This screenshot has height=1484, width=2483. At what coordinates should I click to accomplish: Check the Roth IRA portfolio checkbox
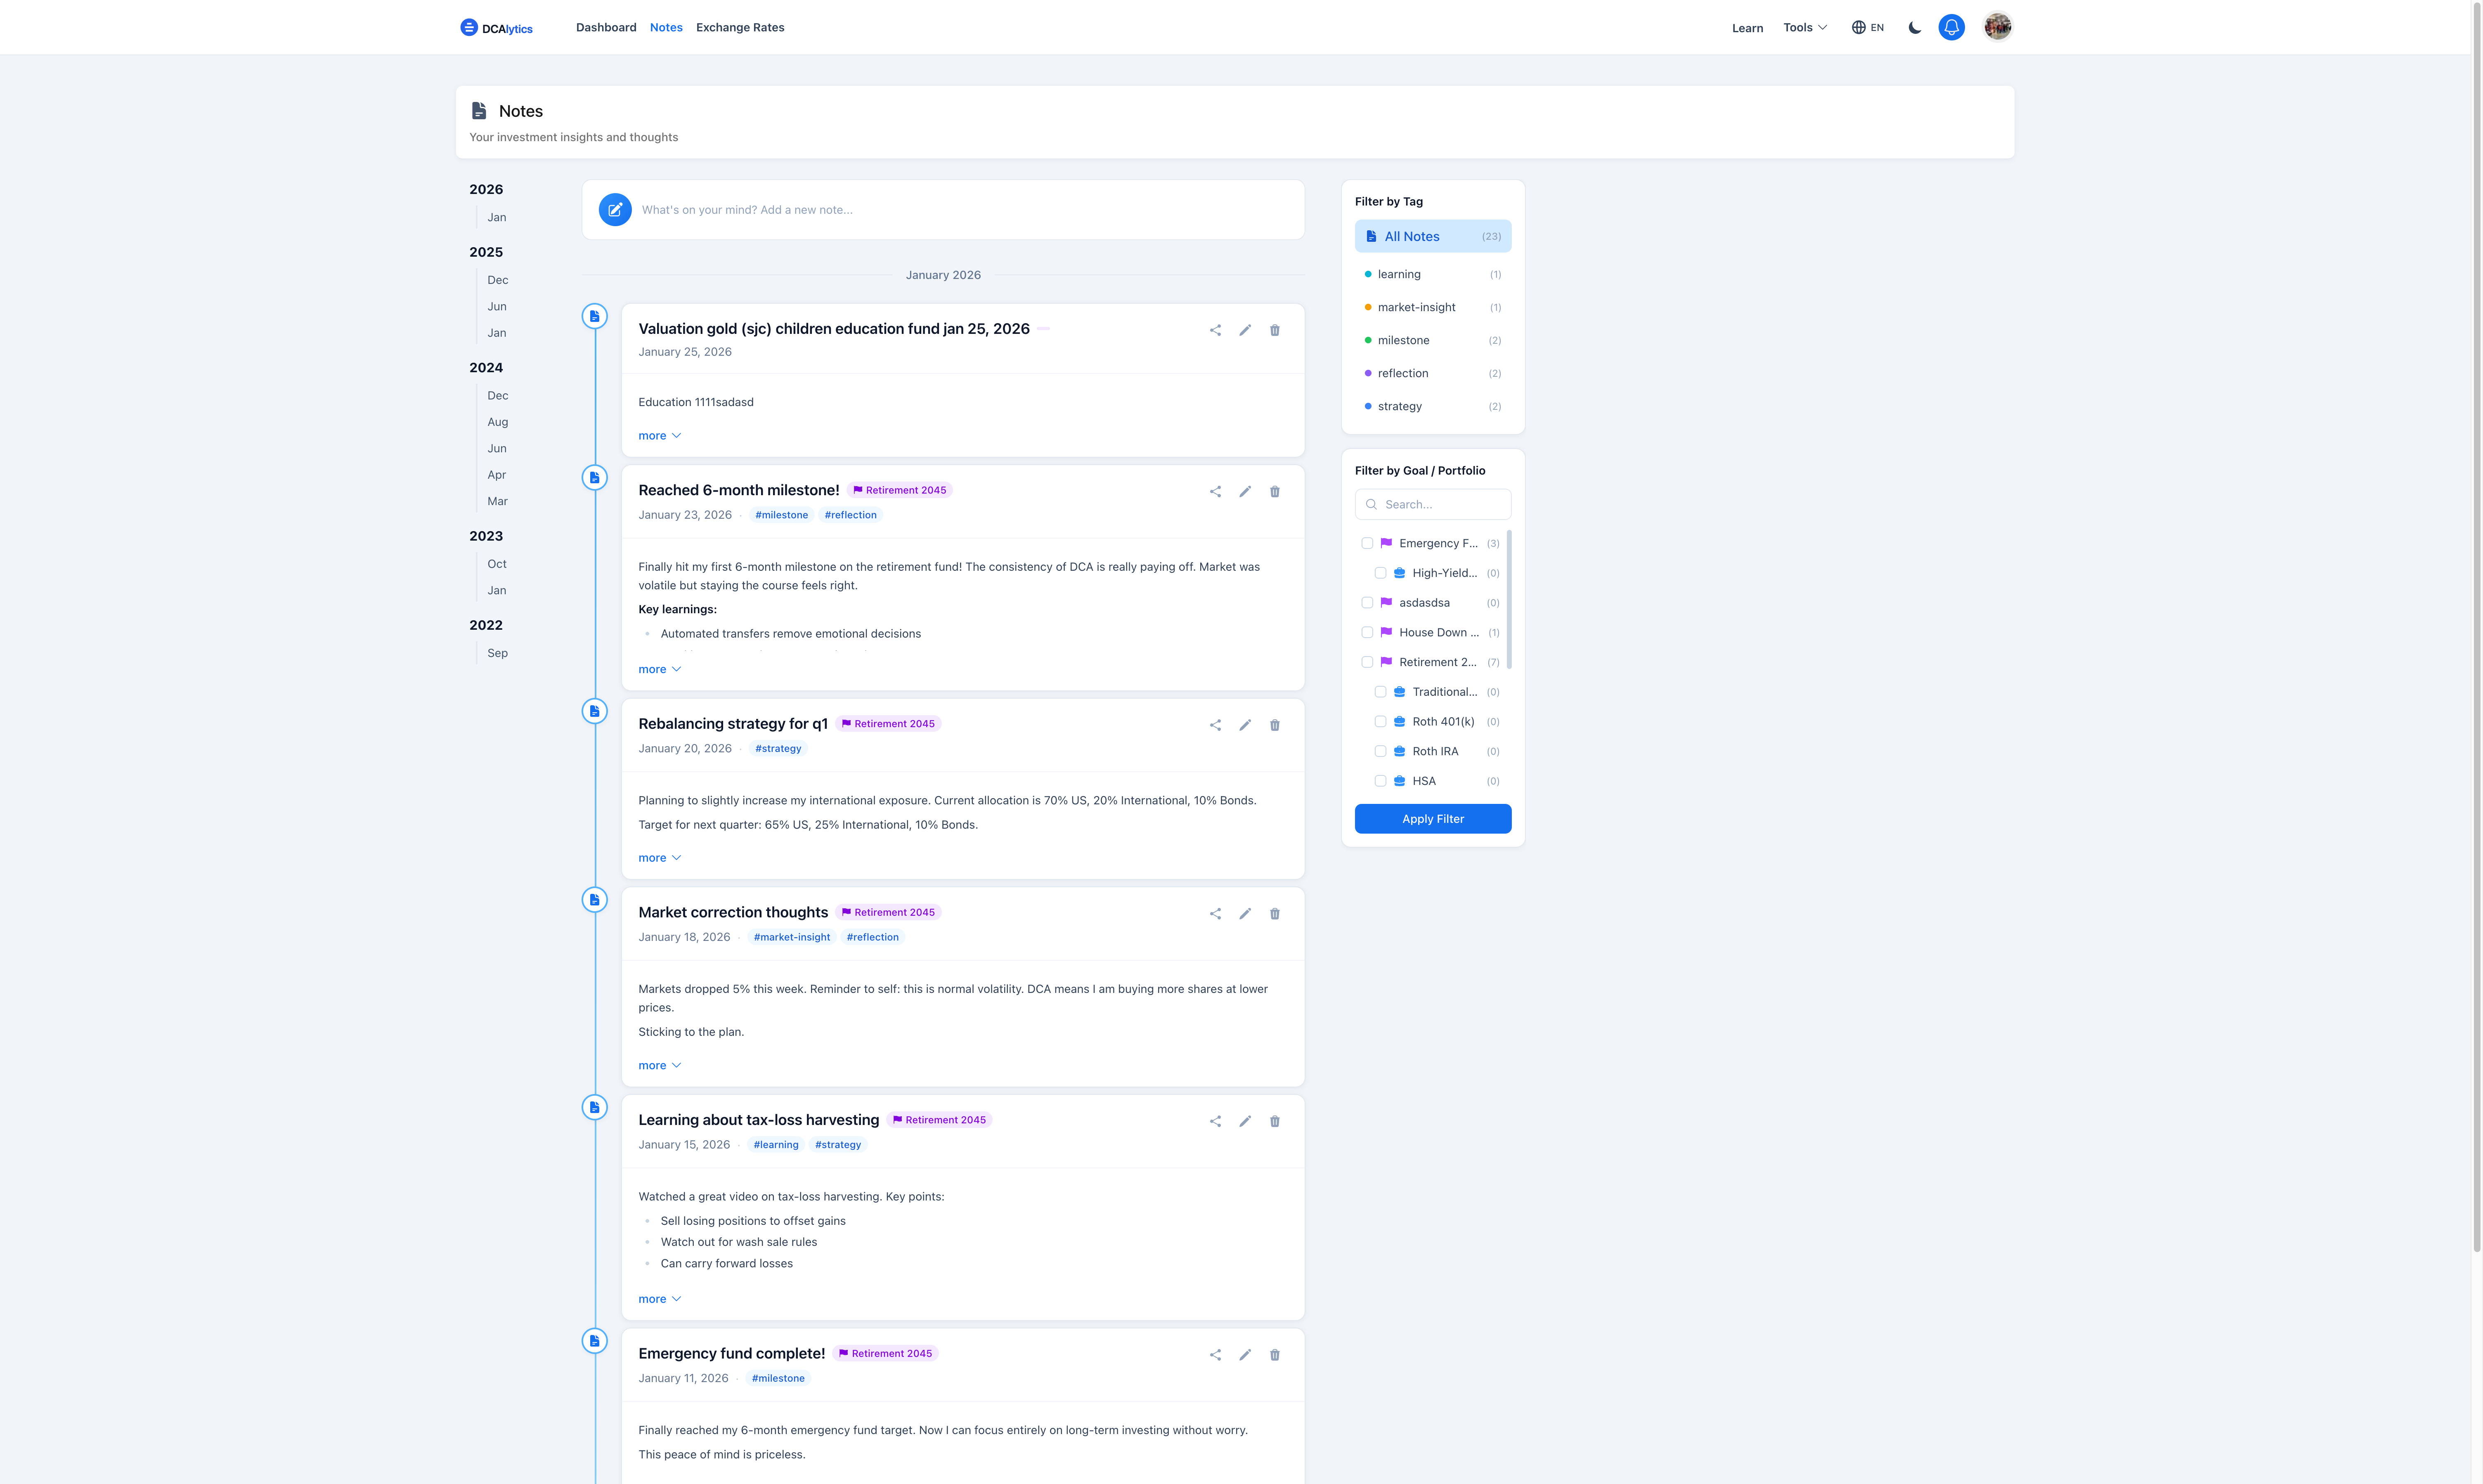tap(1380, 751)
